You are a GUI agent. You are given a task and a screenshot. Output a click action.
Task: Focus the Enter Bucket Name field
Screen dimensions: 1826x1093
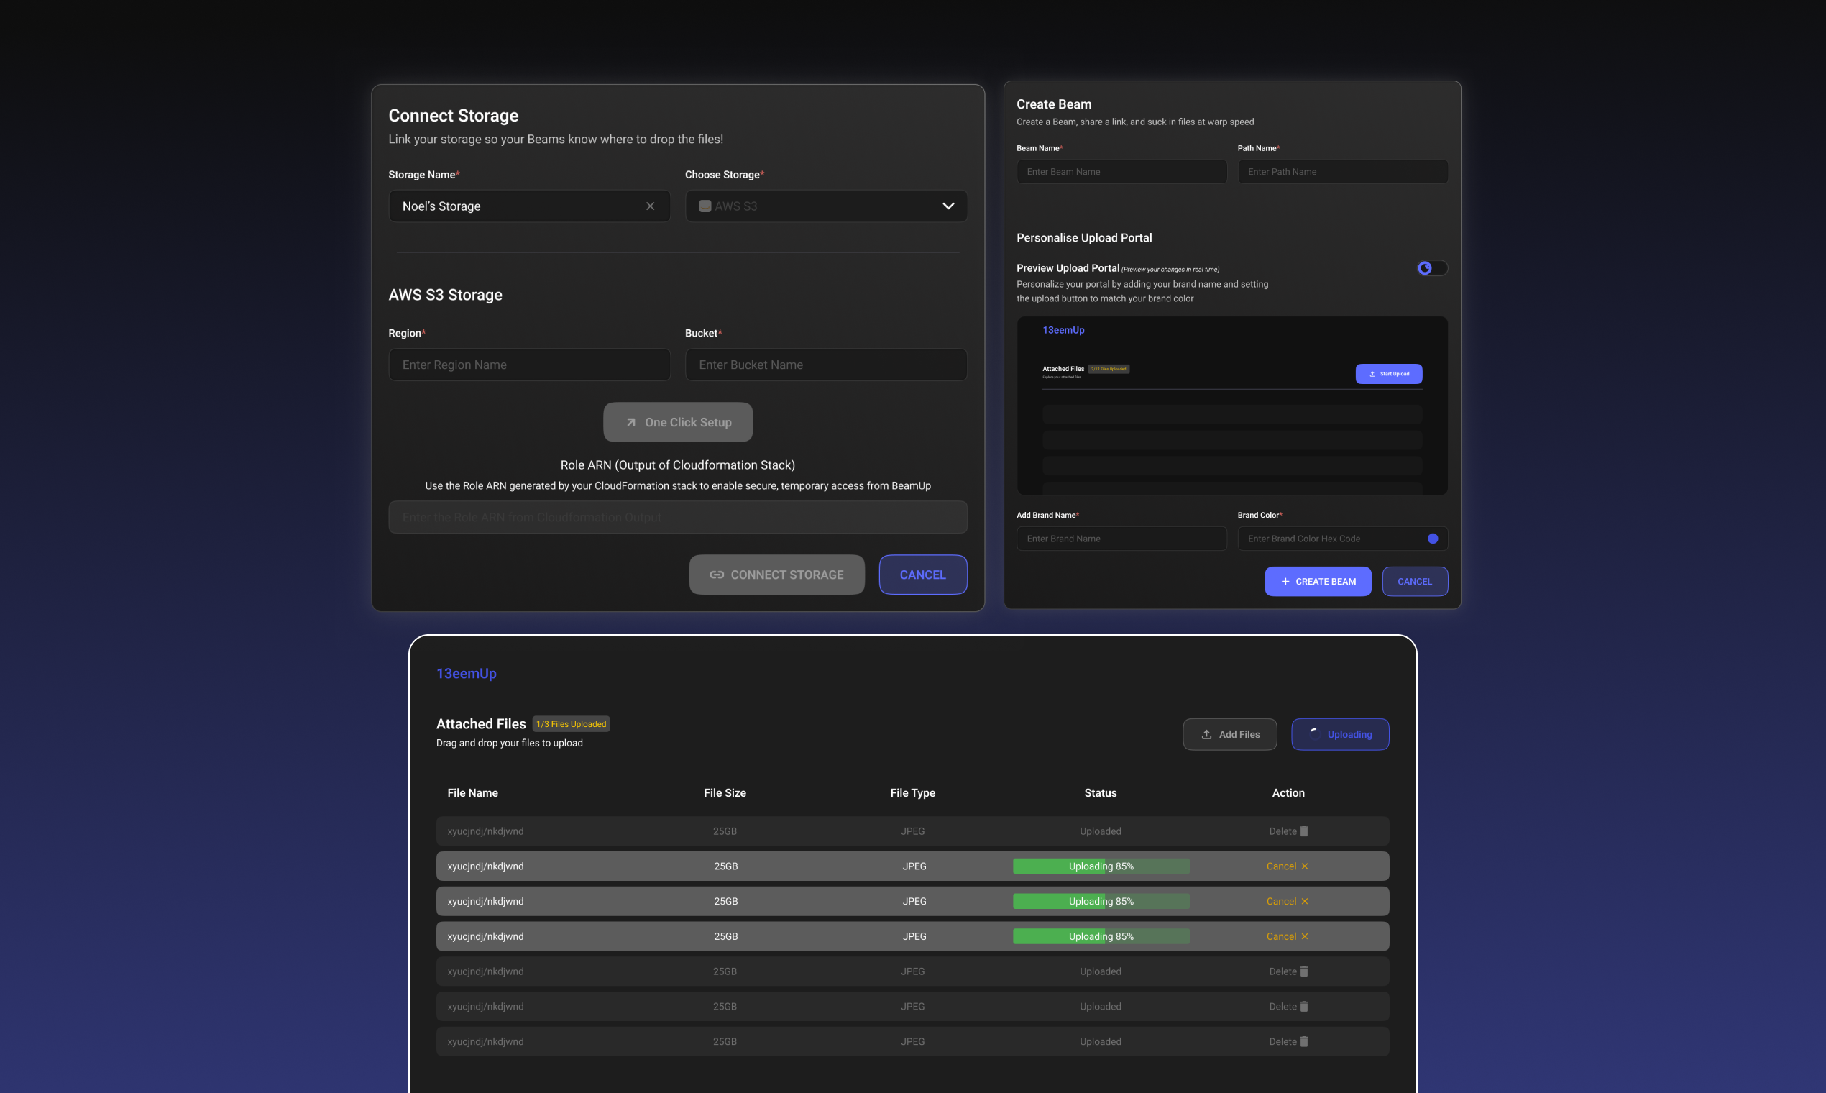tap(826, 365)
